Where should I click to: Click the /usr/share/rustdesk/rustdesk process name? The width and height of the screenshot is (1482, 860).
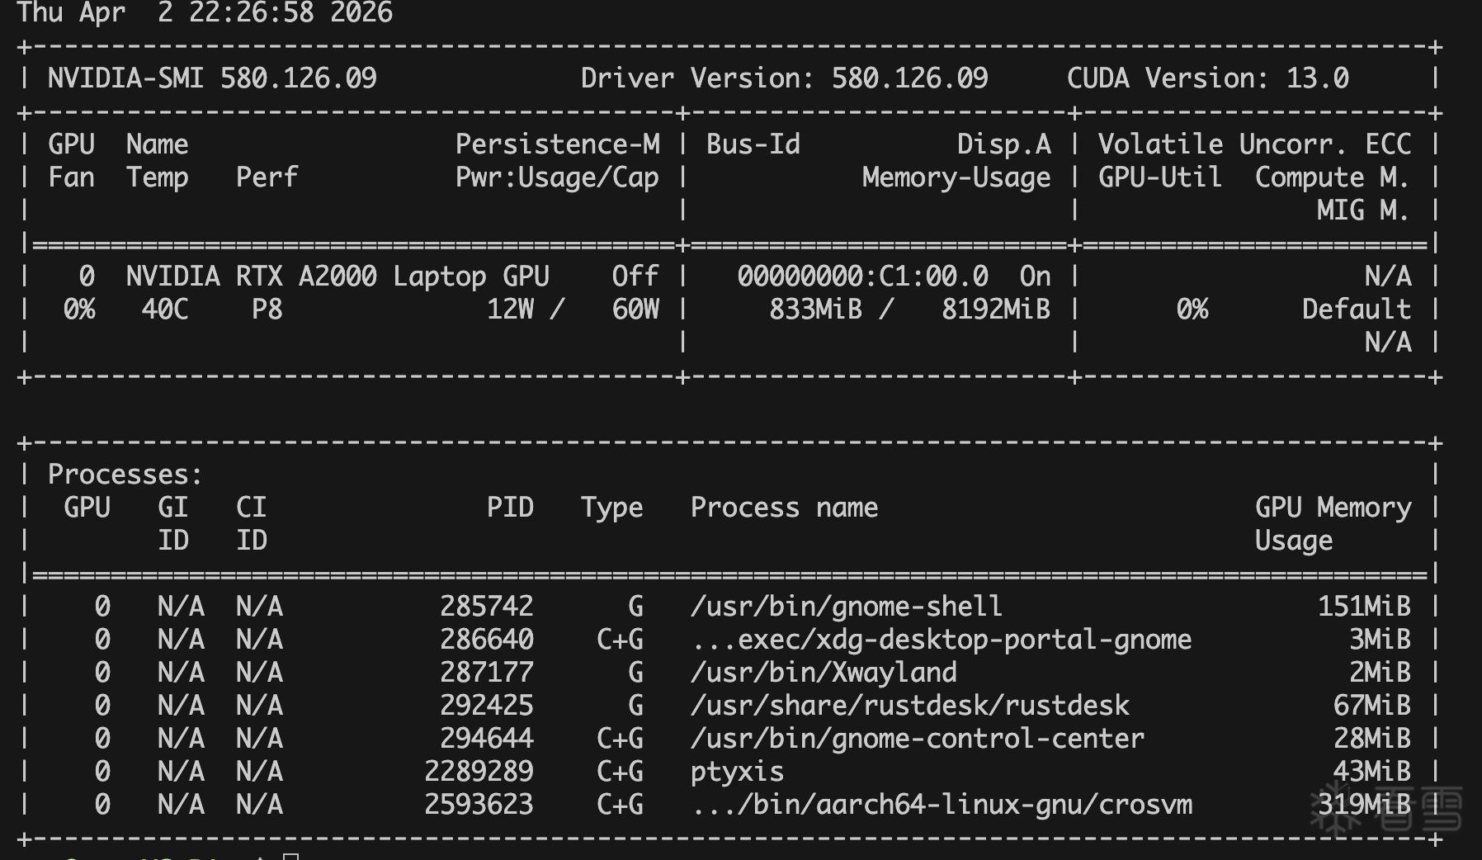pos(909,706)
